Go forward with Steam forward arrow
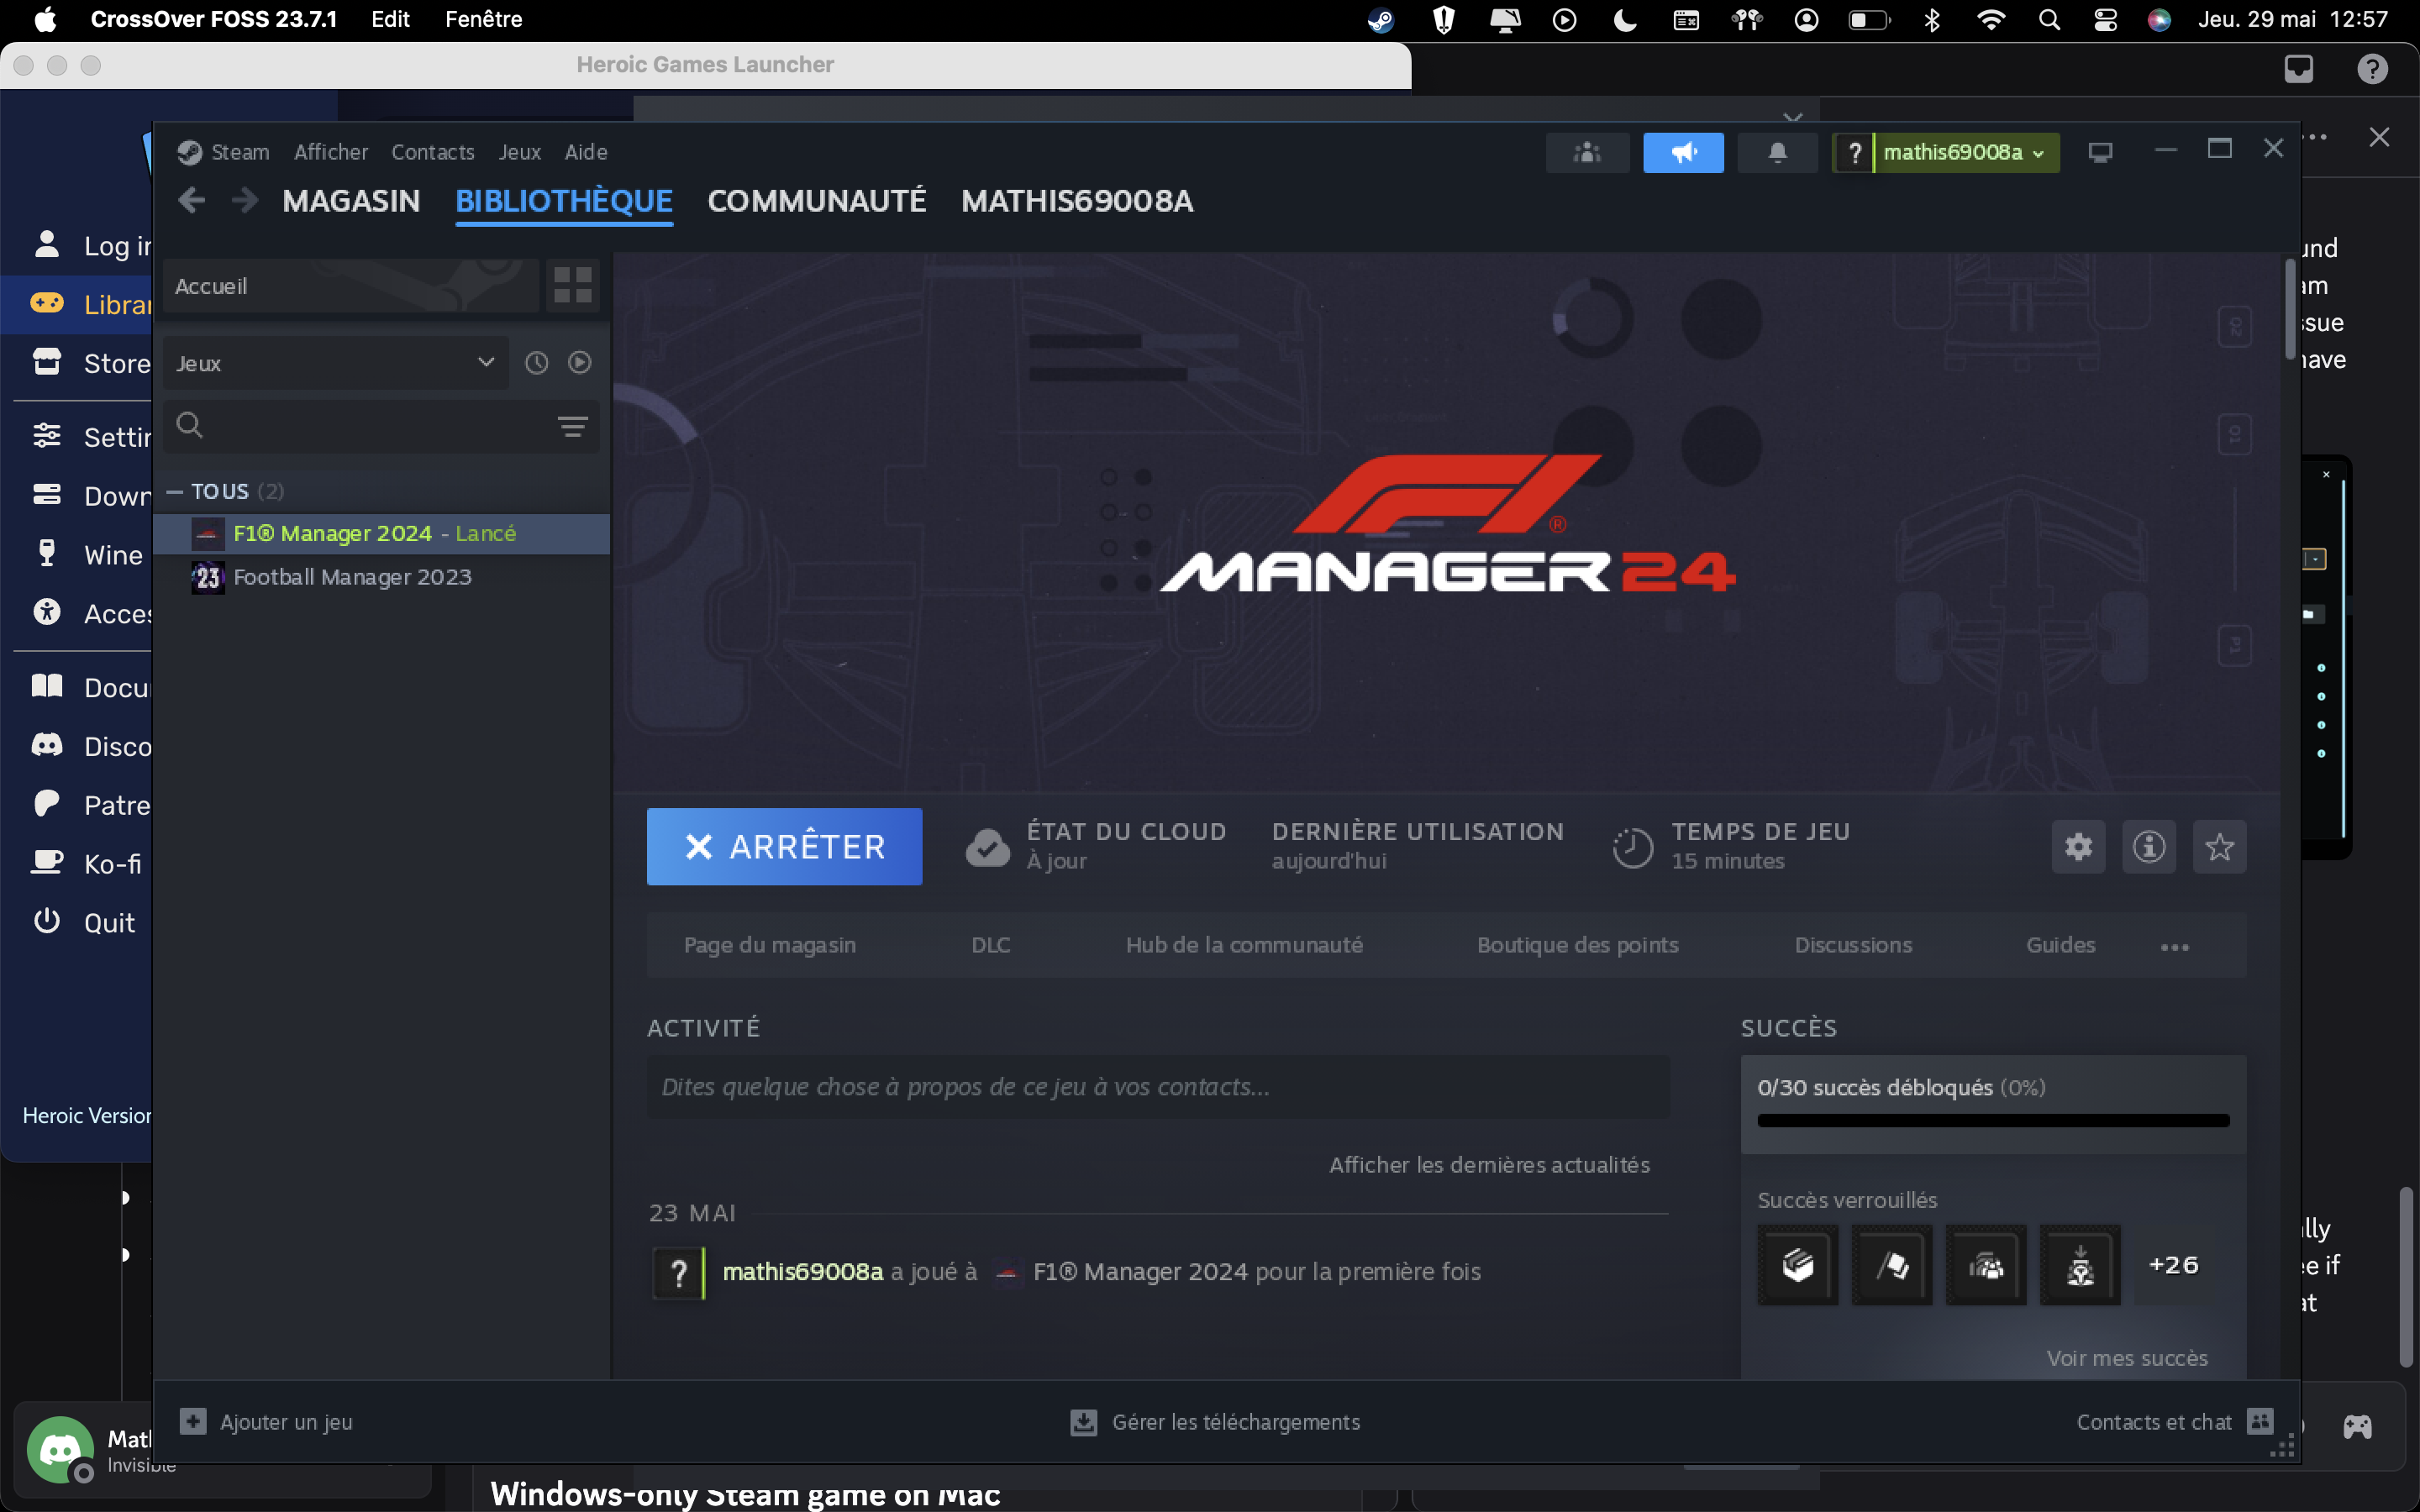The image size is (2420, 1512). click(x=244, y=201)
